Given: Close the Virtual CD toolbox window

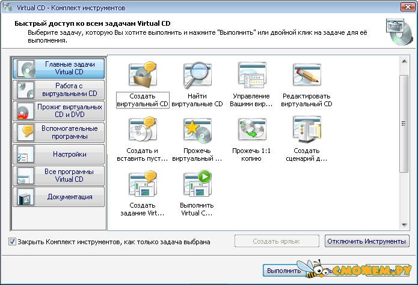Looking at the screenshot, I should (408, 7).
